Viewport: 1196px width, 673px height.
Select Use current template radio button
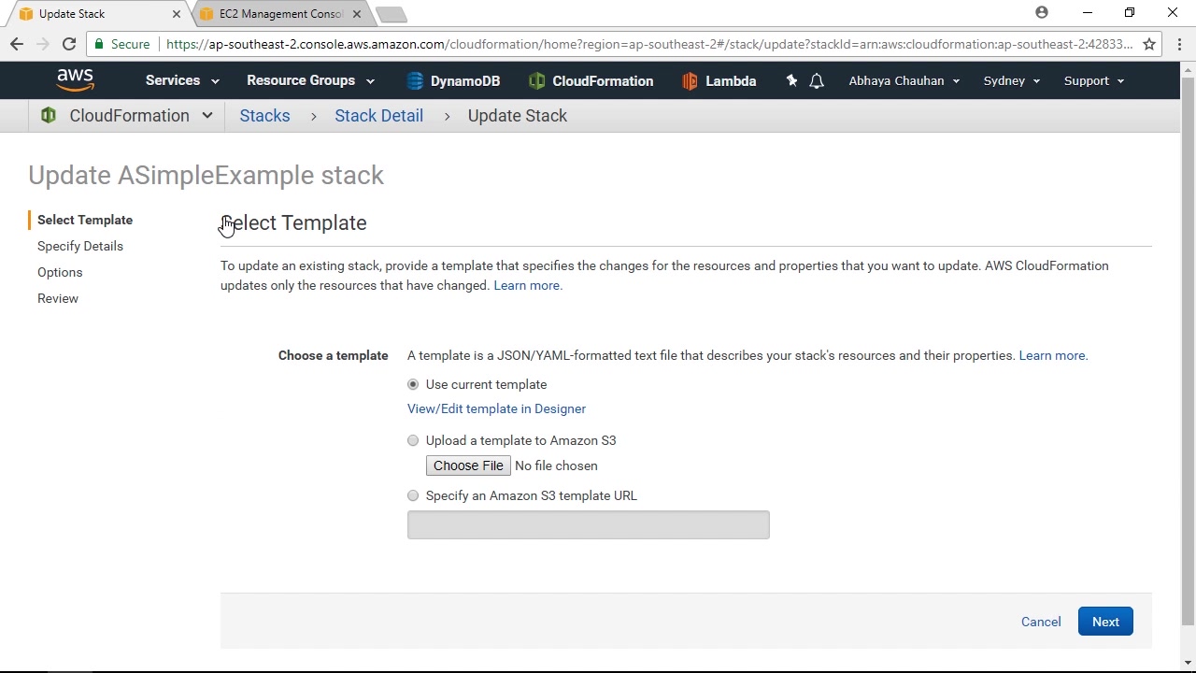point(413,384)
